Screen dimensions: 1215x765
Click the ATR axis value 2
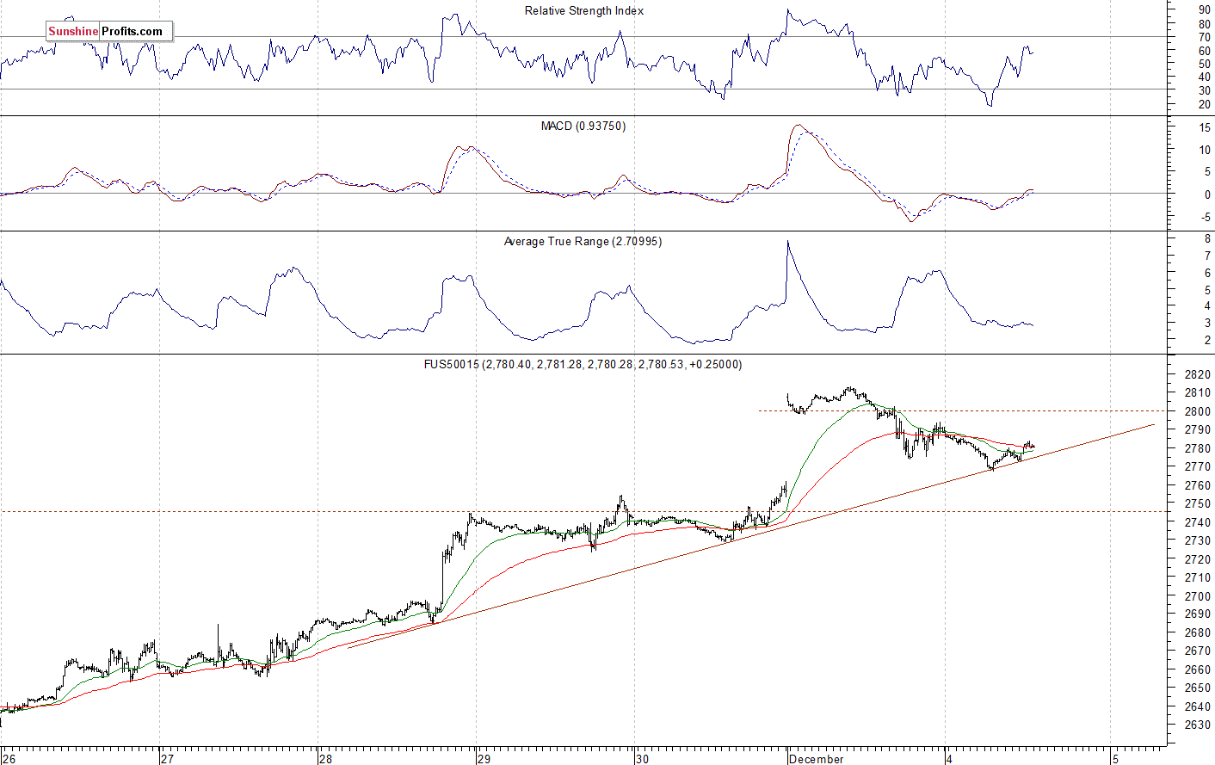[x=1207, y=341]
